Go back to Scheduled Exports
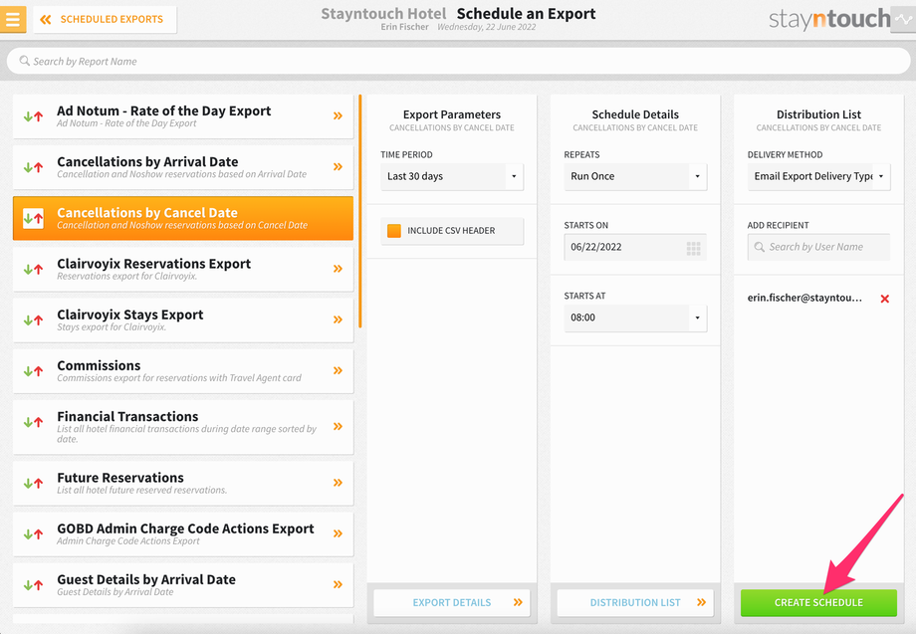Image resolution: width=916 pixels, height=634 pixels. coord(106,19)
